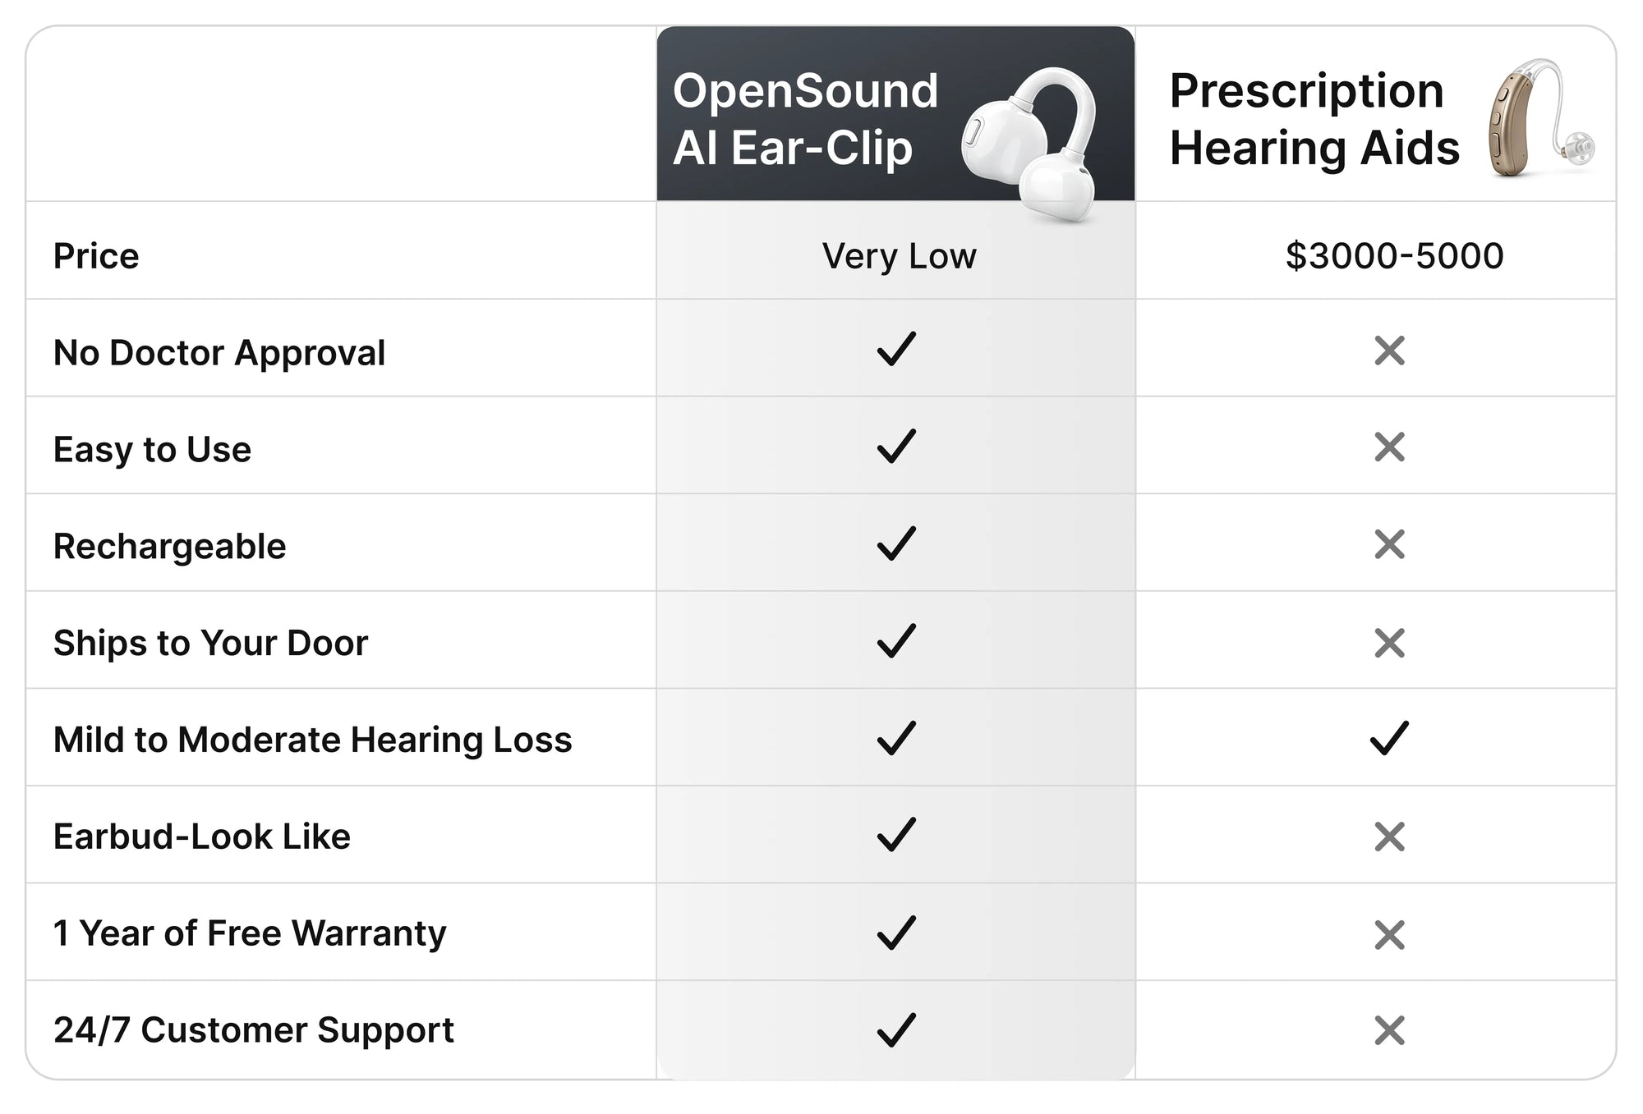Viewport: 1643px width, 1114px height.
Task: Click the cross icon for No Doctor Approval
Action: coord(1389,351)
